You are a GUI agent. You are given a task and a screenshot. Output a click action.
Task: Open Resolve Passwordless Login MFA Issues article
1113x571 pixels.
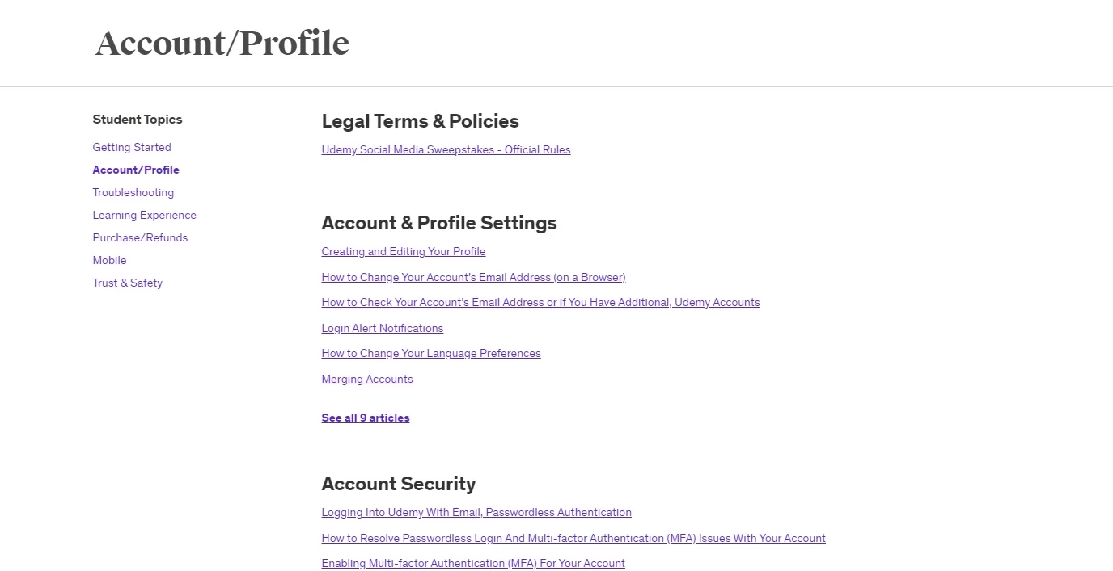coord(573,538)
